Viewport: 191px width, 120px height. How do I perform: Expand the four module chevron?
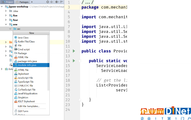tap(6, 20)
